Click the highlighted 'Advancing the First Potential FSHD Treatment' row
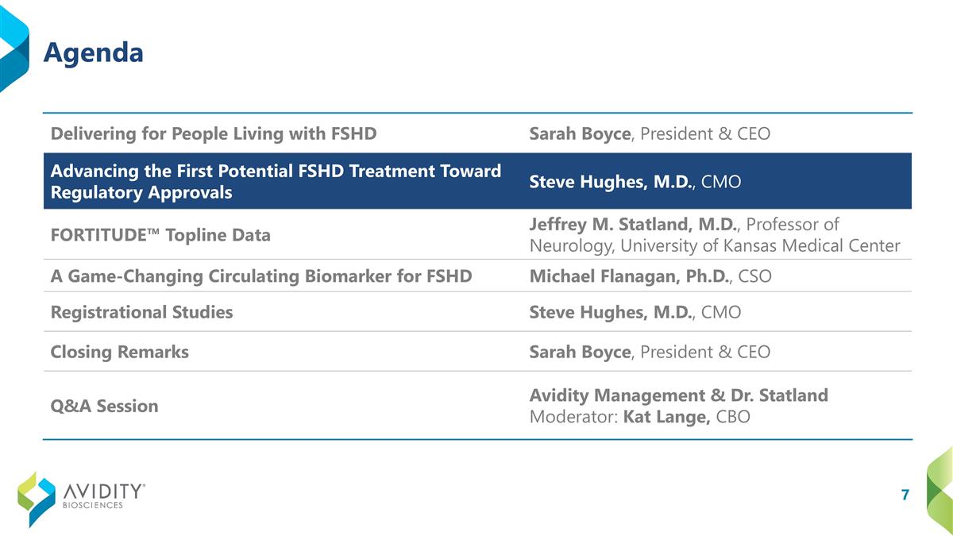The image size is (953, 536). [x=276, y=181]
